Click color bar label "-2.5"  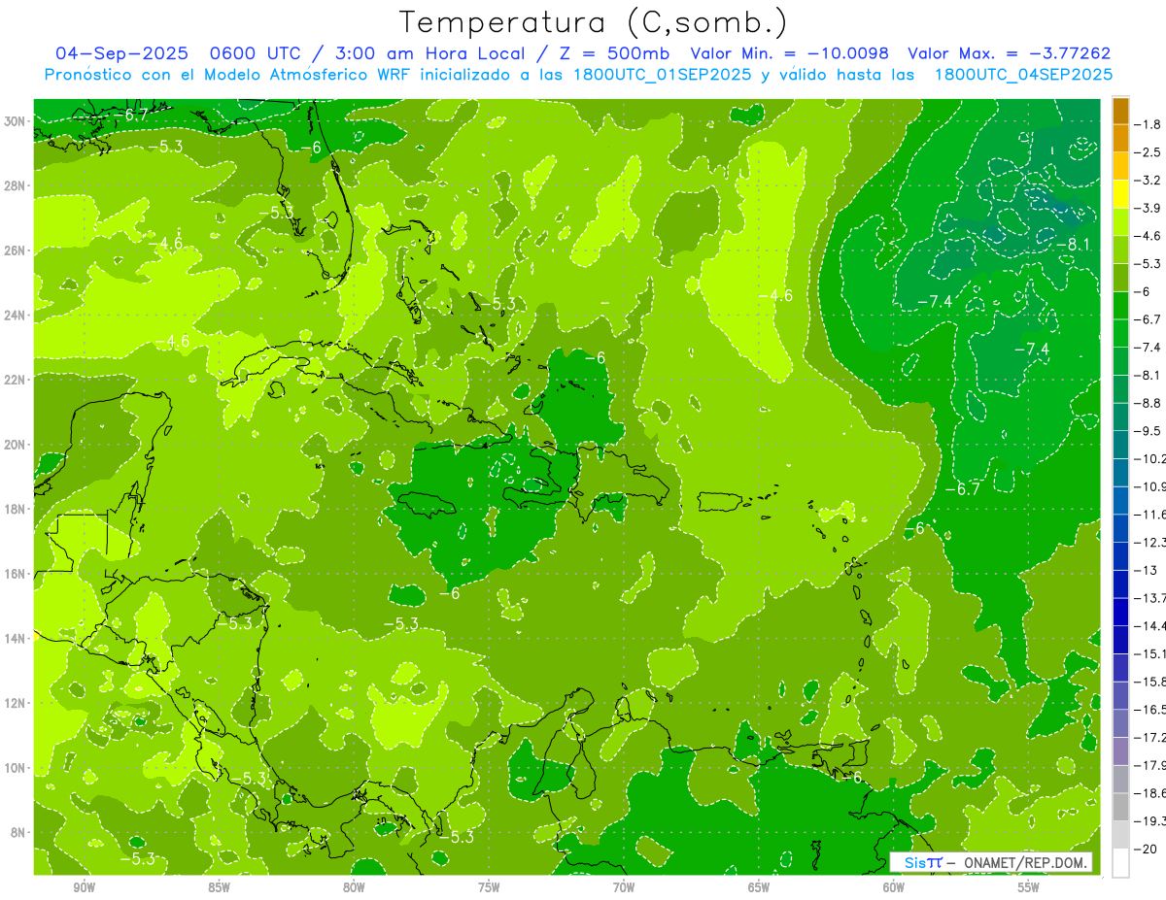point(1149,152)
